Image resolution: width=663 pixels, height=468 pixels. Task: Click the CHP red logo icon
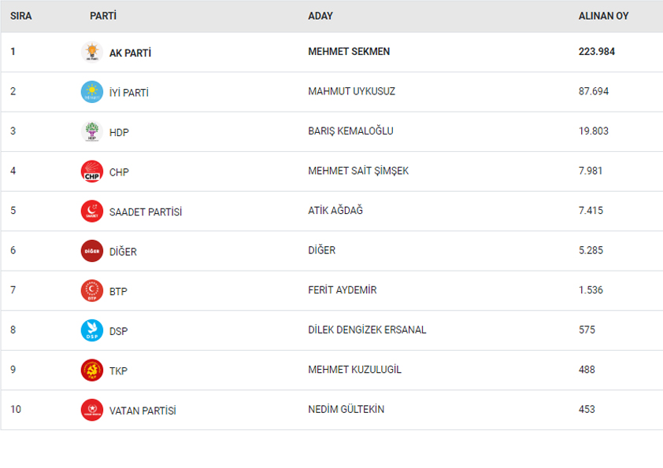92,171
